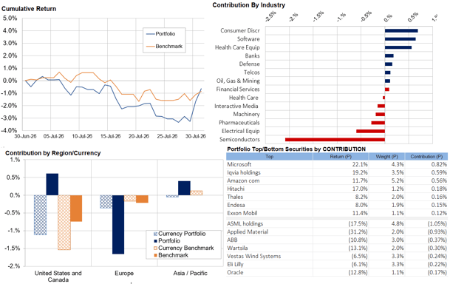450x284 pixels.
Task: Click the Return (P) column header
Action: (341, 157)
